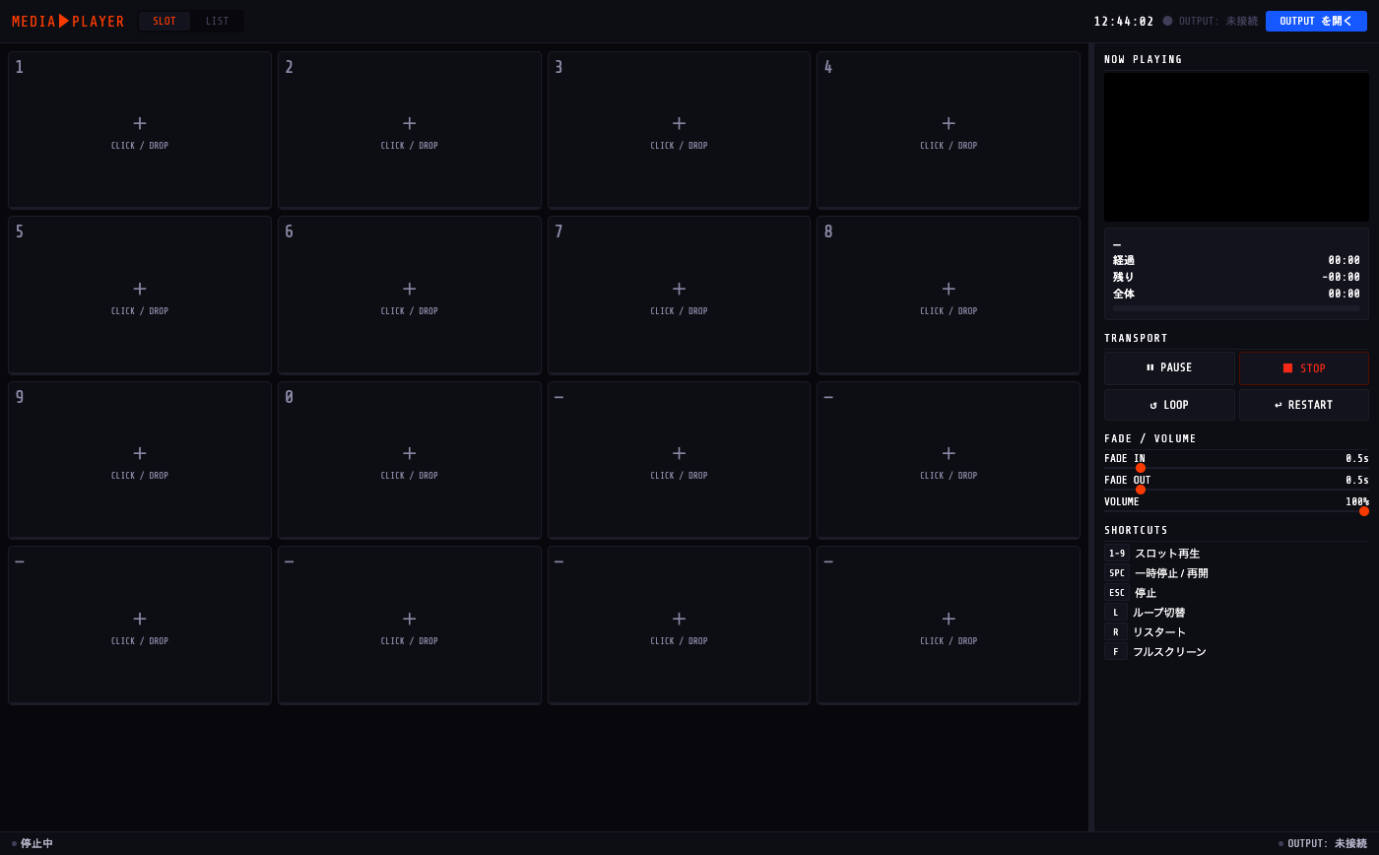Click the plus icon in slot 8
Image resolution: width=1379 pixels, height=855 pixels.
pos(949,289)
